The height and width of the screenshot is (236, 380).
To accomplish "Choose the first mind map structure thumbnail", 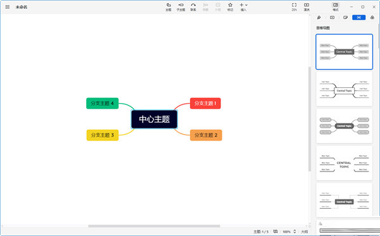I will click(344, 52).
